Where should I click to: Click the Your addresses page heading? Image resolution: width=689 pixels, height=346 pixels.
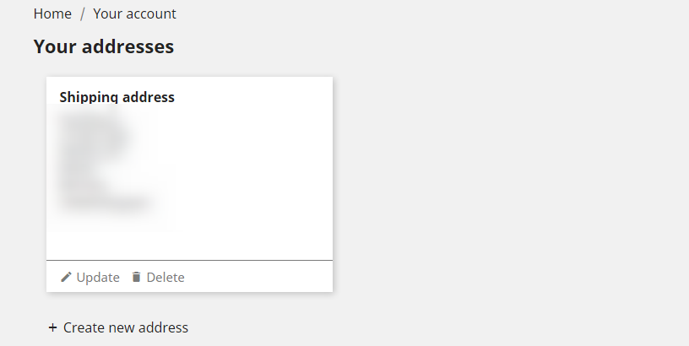[x=104, y=46]
